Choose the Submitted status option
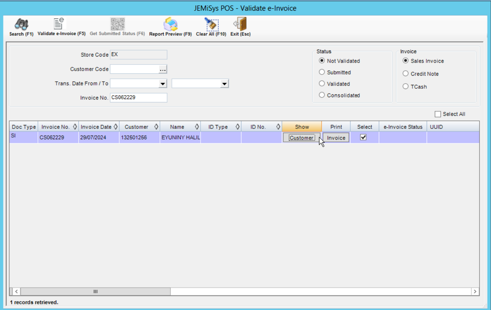The width and height of the screenshot is (491, 310). [x=322, y=72]
